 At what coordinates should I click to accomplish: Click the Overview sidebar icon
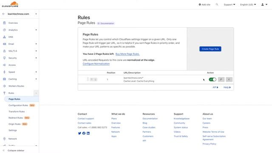5,23
